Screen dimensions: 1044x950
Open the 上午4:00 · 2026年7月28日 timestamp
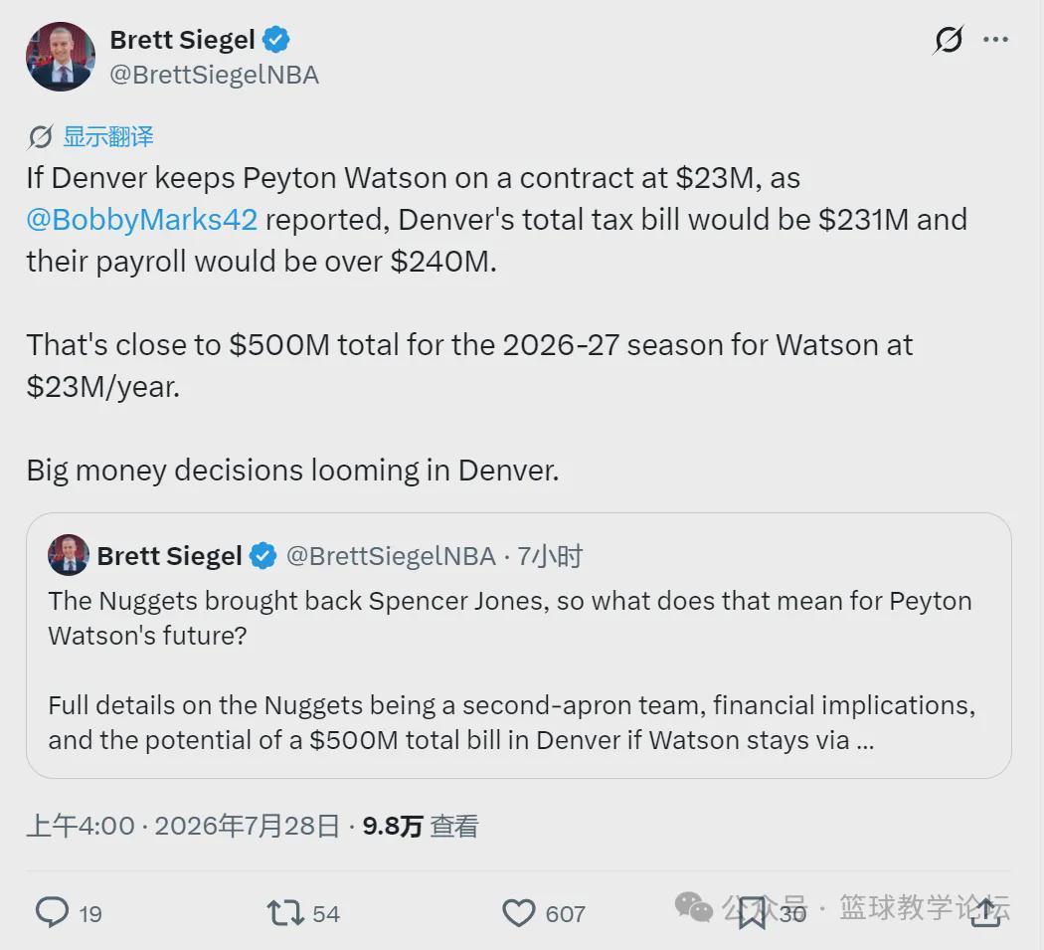(x=183, y=826)
